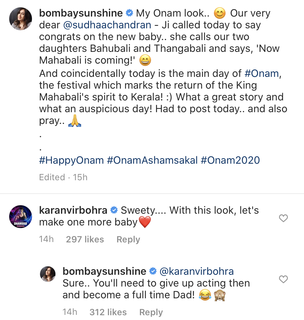Open bombaysunshine profile picture in caption
Image resolution: width=304 pixels, height=320 pixels.
tap(20, 19)
